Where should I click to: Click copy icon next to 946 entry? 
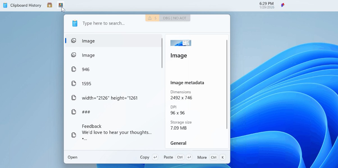pos(74,69)
